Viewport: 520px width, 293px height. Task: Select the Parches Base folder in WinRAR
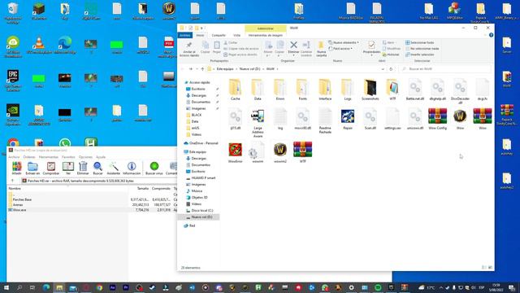(22, 199)
